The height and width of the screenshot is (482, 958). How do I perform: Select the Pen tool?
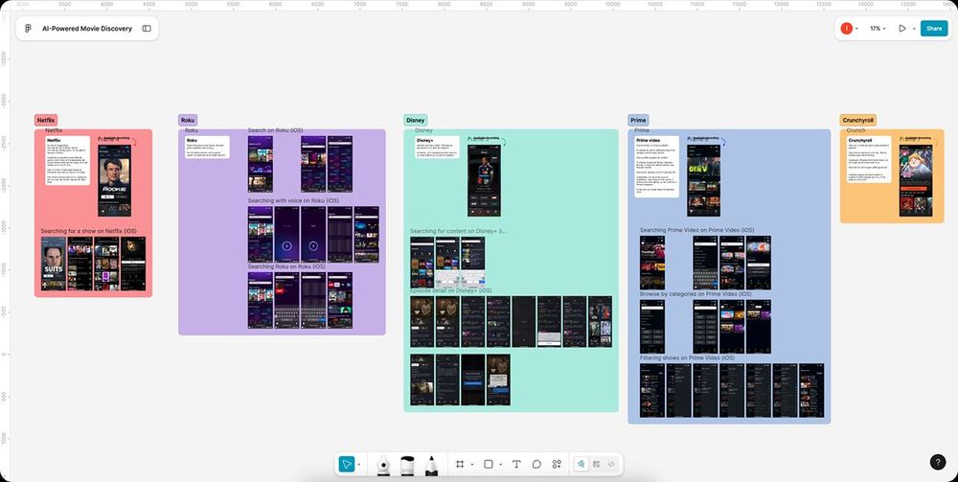click(383, 465)
